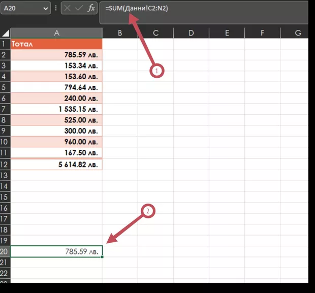Image resolution: width=315 pixels, height=293 pixels.
Task: Select row 22 header
Action: click(5, 273)
